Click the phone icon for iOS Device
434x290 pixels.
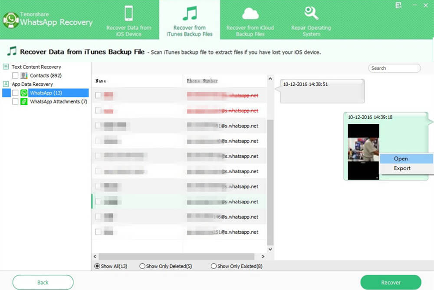129,13
